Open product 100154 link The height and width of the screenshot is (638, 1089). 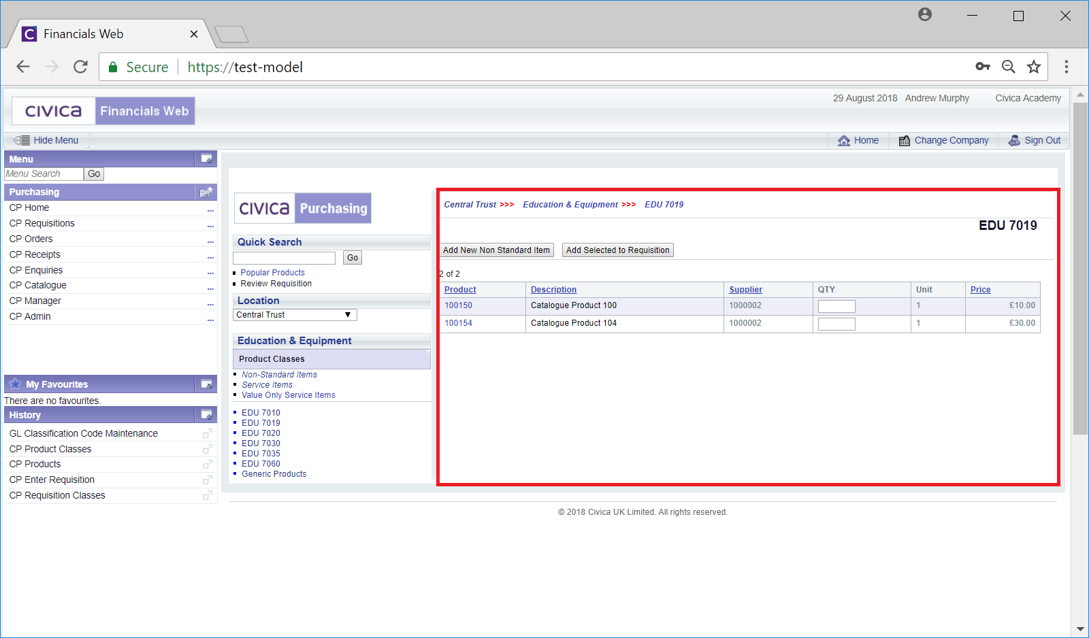click(x=458, y=323)
